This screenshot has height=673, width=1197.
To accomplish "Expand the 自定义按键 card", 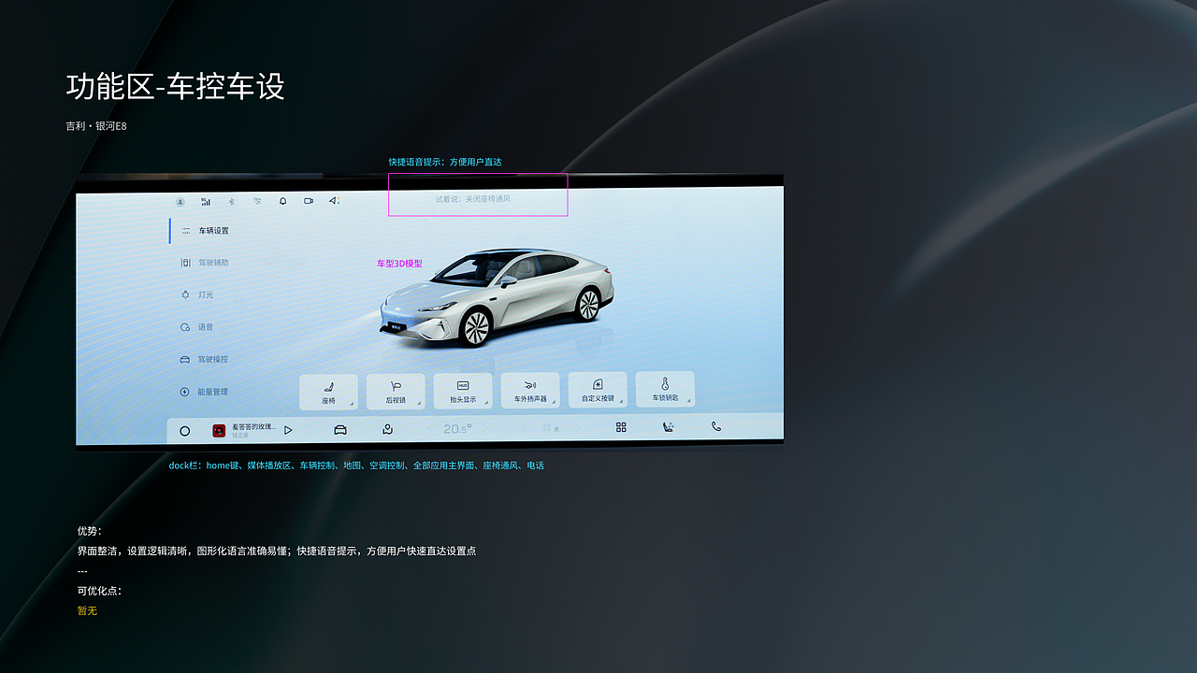I will coord(598,390).
